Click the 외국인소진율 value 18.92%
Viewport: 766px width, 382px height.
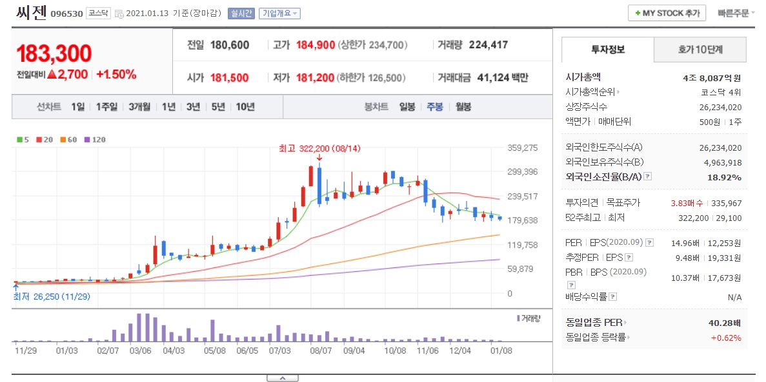[x=725, y=177]
